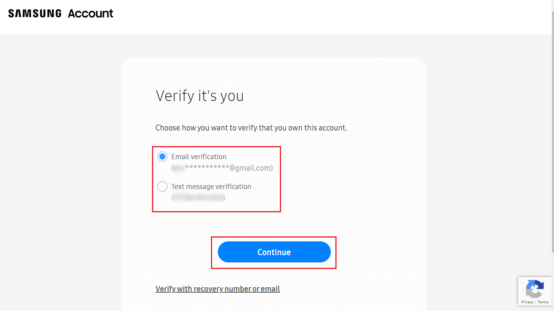Screen dimensions: 554x311
Task: Click the Verify it's you heading
Action: pyautogui.click(x=199, y=96)
